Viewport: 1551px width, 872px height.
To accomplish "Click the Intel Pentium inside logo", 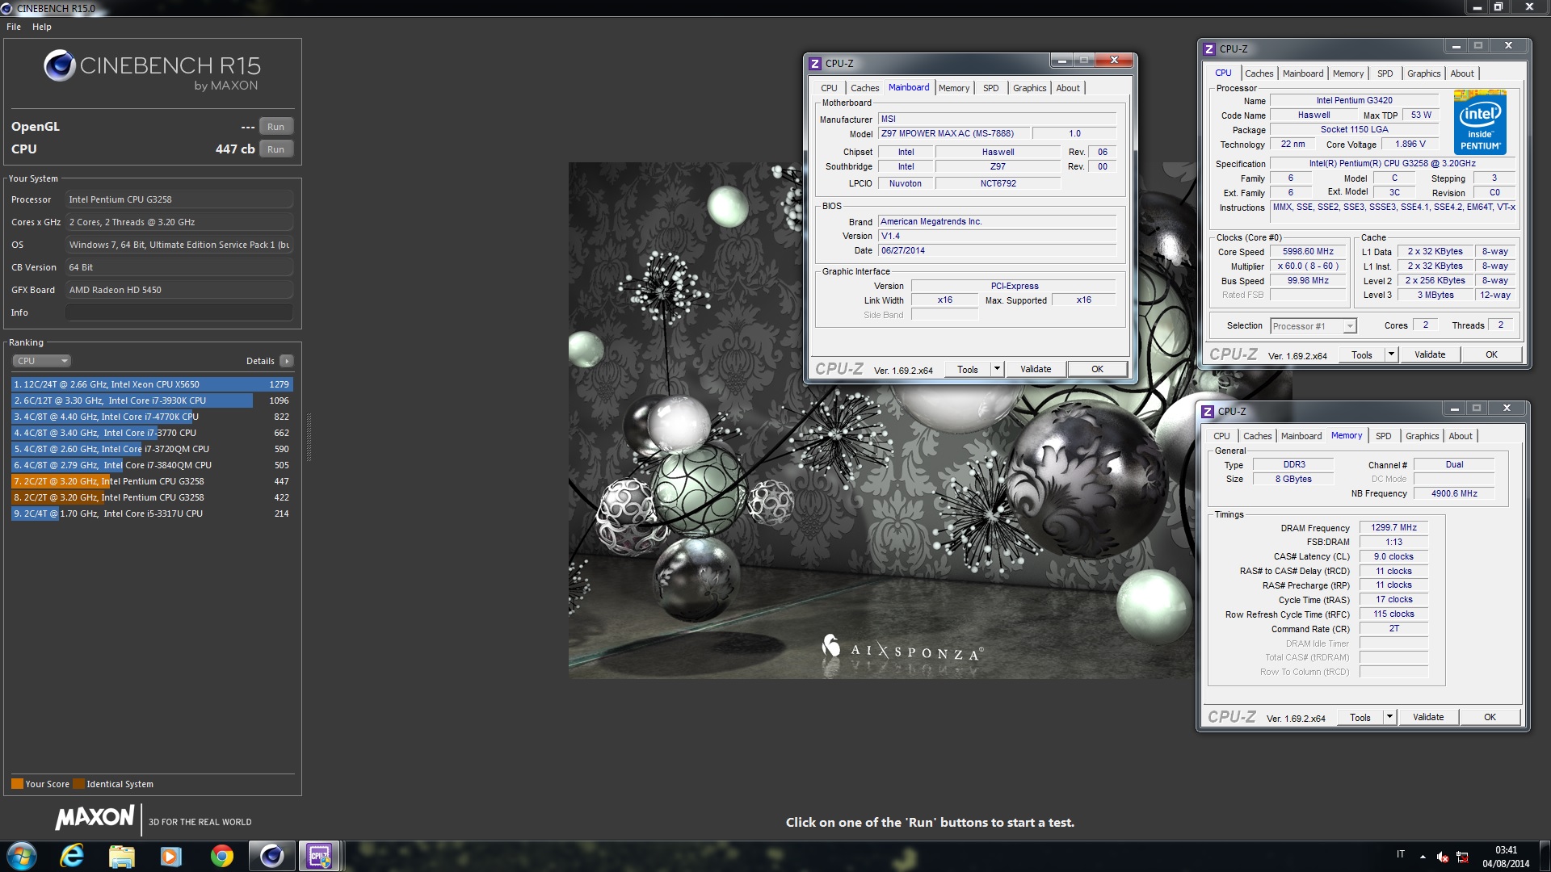I will click(1480, 123).
